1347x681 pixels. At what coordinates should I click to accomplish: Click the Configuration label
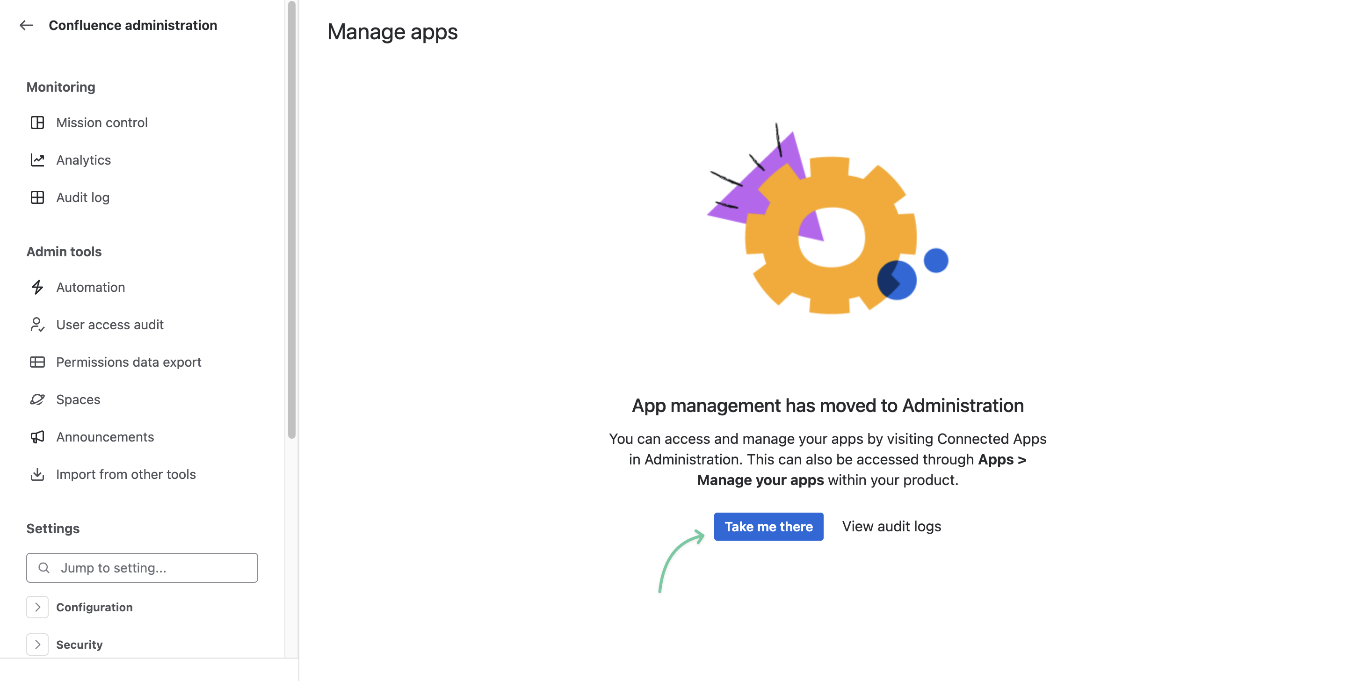click(94, 607)
